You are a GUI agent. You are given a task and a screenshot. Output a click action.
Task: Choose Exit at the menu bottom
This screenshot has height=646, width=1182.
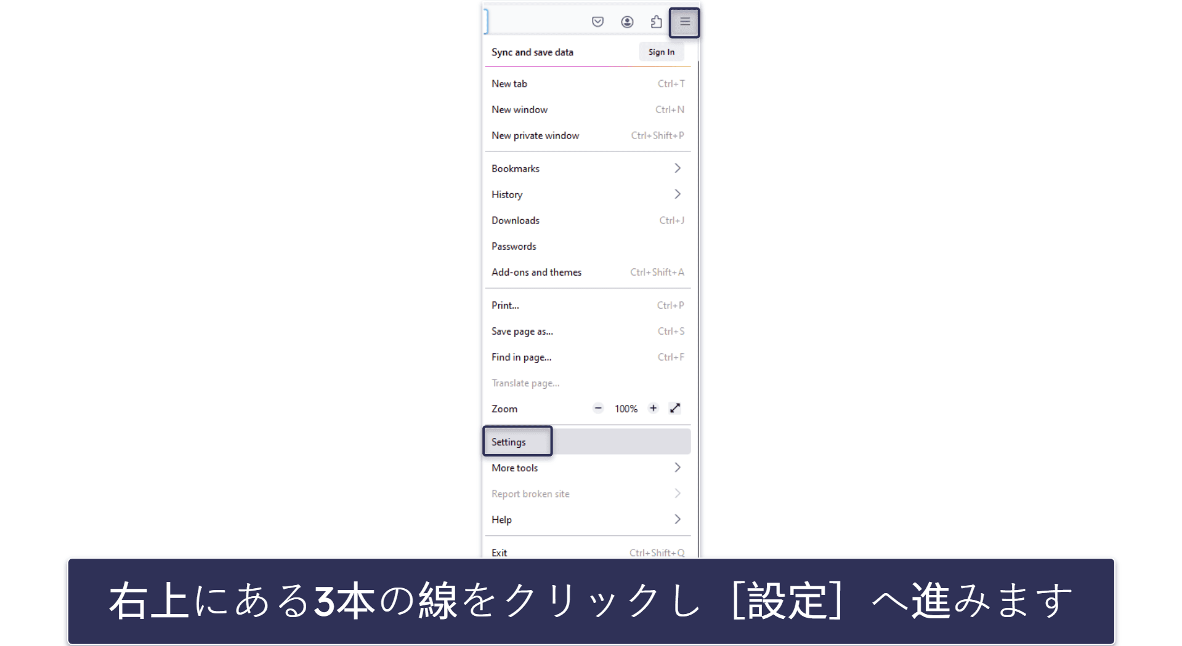[x=588, y=551]
